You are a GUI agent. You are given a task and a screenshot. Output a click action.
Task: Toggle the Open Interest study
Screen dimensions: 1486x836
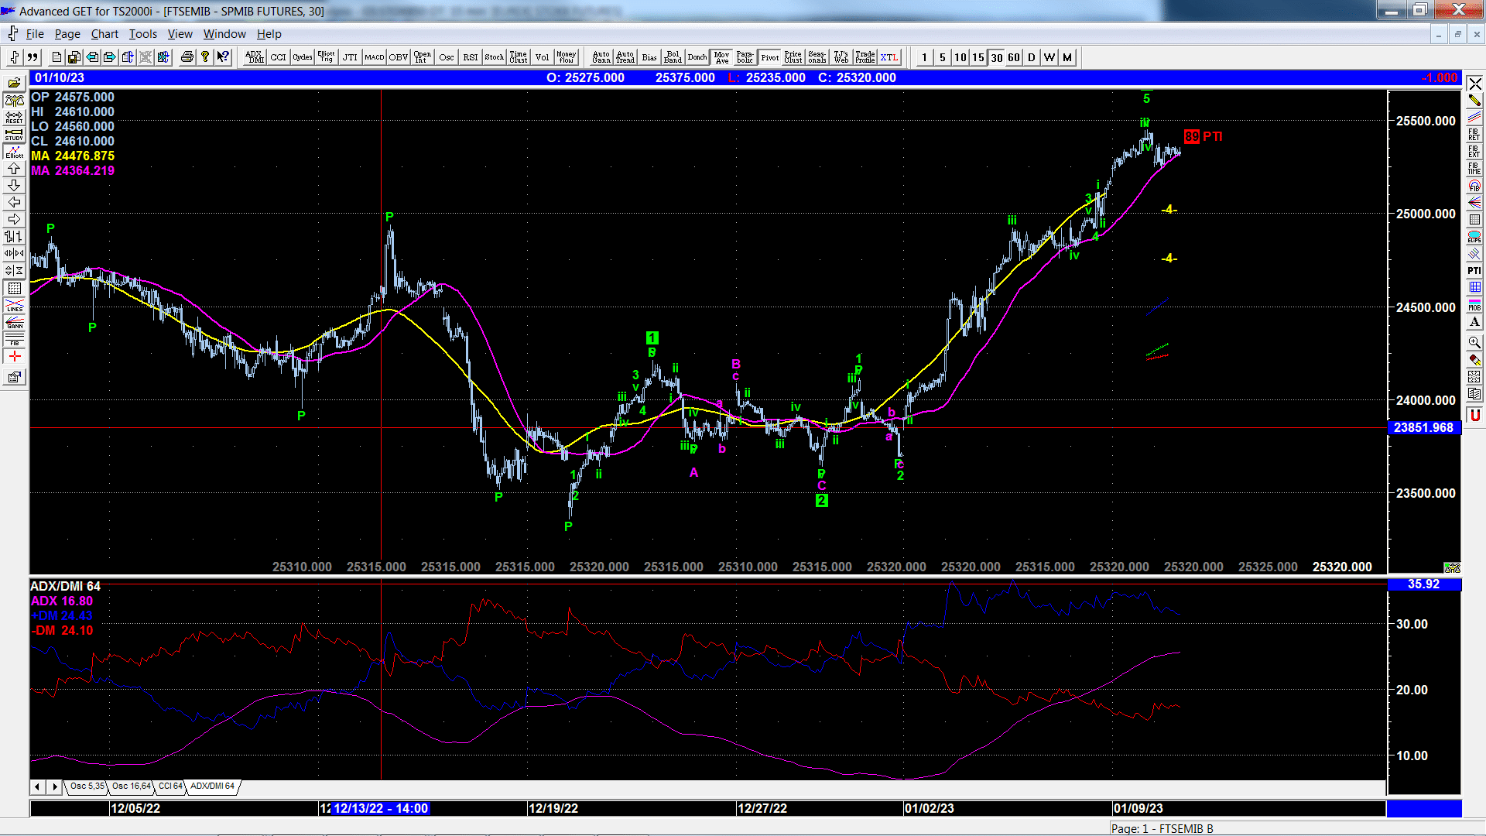pos(422,57)
